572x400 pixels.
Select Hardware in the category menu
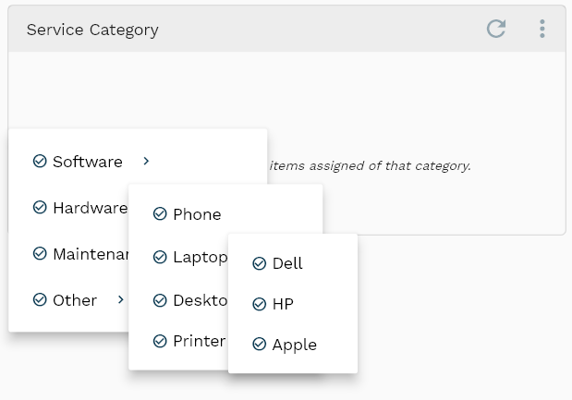click(x=80, y=208)
